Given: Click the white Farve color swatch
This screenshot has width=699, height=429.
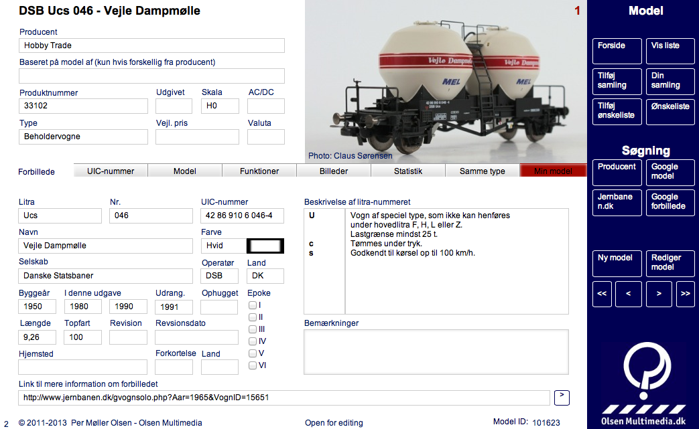Looking at the screenshot, I should pyautogui.click(x=265, y=246).
